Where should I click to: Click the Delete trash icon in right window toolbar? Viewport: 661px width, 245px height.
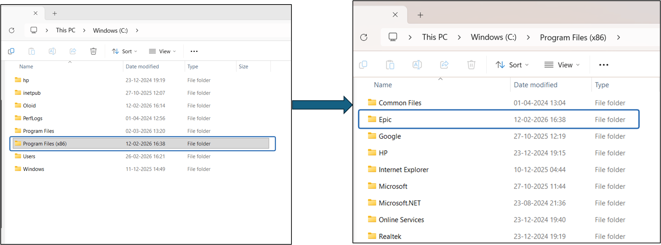tap(471, 65)
